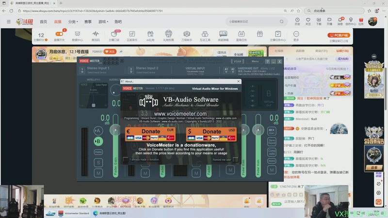Click Voicemeeter Standard taskbar item
Image resolution: width=388 pixels, height=218 pixels.
[74, 213]
